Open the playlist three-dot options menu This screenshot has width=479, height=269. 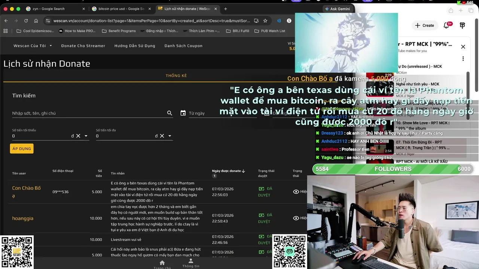tap(463, 59)
